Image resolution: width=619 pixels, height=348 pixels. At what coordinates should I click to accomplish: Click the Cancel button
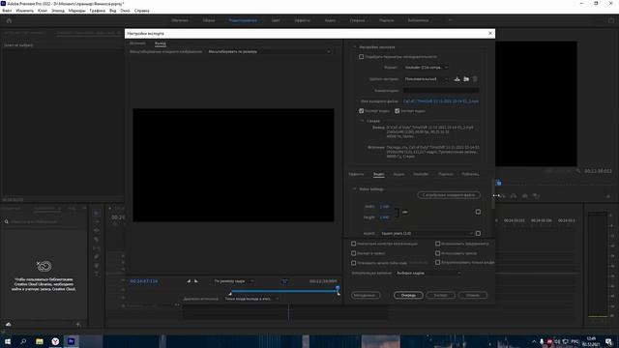[x=473, y=295]
